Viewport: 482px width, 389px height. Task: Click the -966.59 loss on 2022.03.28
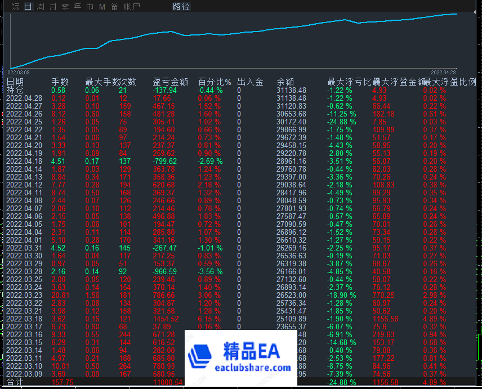[x=164, y=271]
